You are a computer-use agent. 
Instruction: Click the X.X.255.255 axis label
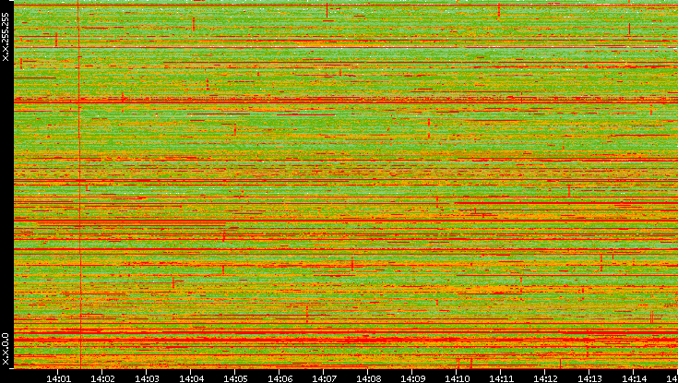click(6, 37)
